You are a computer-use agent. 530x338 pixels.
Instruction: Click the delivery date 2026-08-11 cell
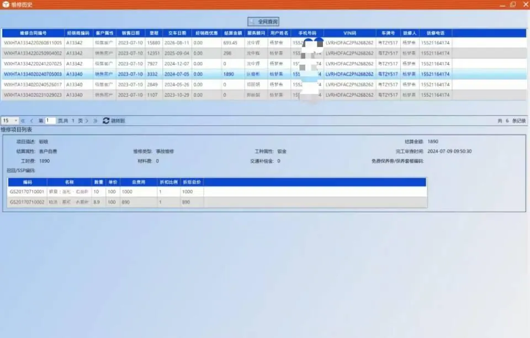177,43
